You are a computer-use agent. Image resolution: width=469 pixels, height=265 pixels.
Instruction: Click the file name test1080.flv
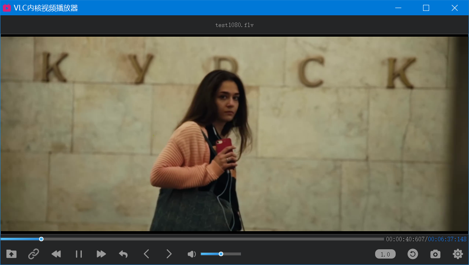(234, 25)
